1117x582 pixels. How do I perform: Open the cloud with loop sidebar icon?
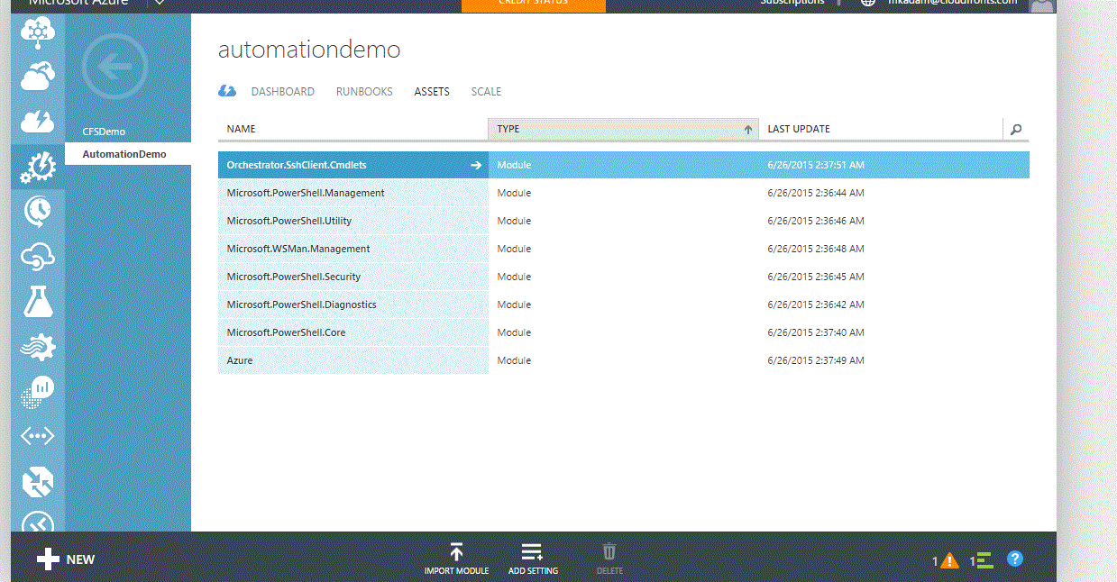[x=38, y=257]
